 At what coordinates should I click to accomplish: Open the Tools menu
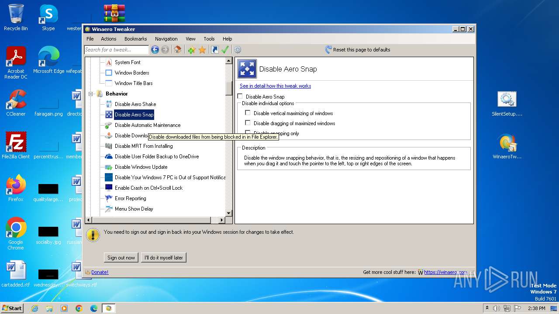[x=209, y=39]
